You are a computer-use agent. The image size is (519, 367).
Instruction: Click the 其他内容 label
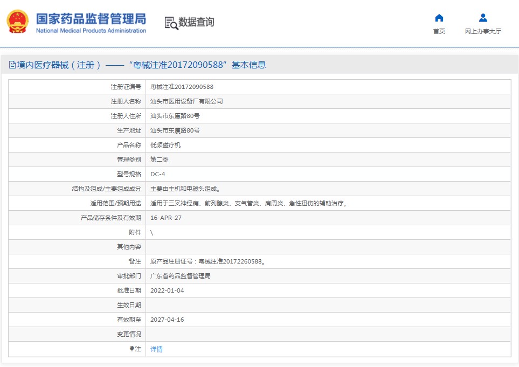[129, 247]
